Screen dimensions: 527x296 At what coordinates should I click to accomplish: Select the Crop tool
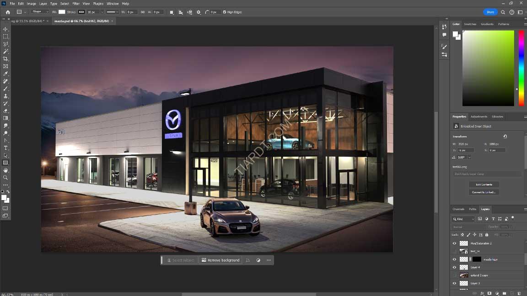5,59
